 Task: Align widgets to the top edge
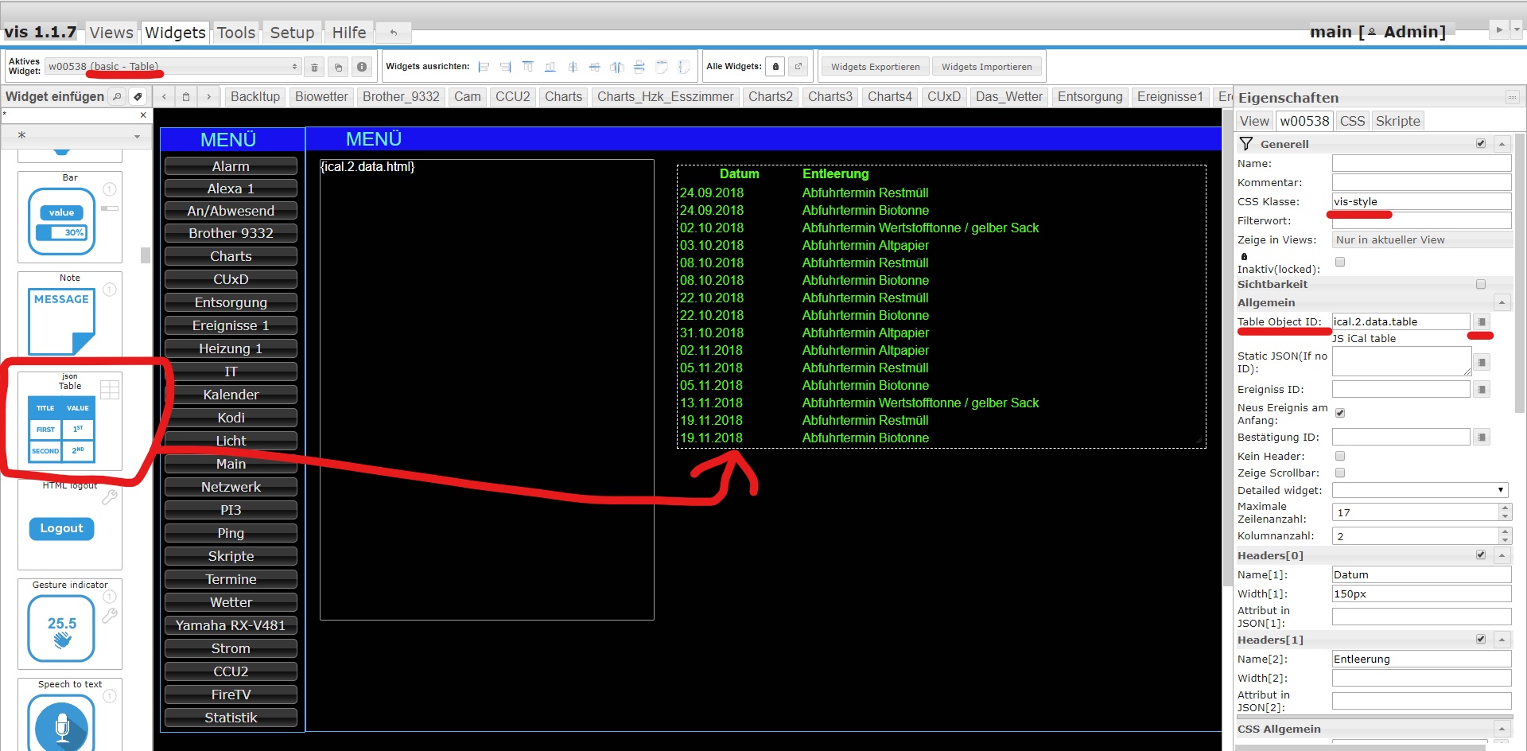[528, 67]
